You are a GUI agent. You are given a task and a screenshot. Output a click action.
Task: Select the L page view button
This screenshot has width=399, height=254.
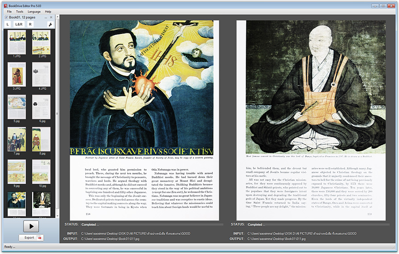click(x=8, y=25)
